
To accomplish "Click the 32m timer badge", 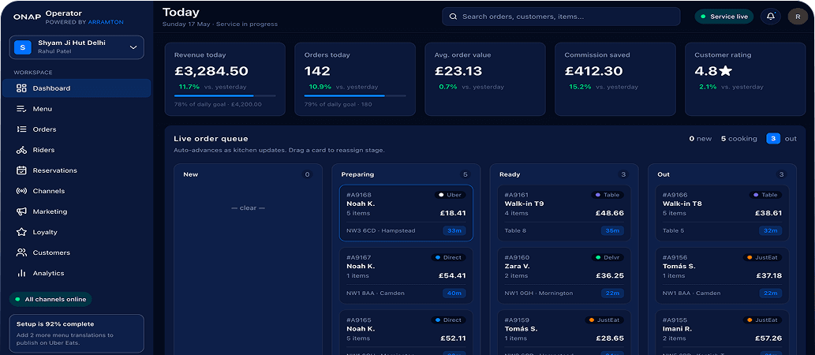I will [x=770, y=231].
